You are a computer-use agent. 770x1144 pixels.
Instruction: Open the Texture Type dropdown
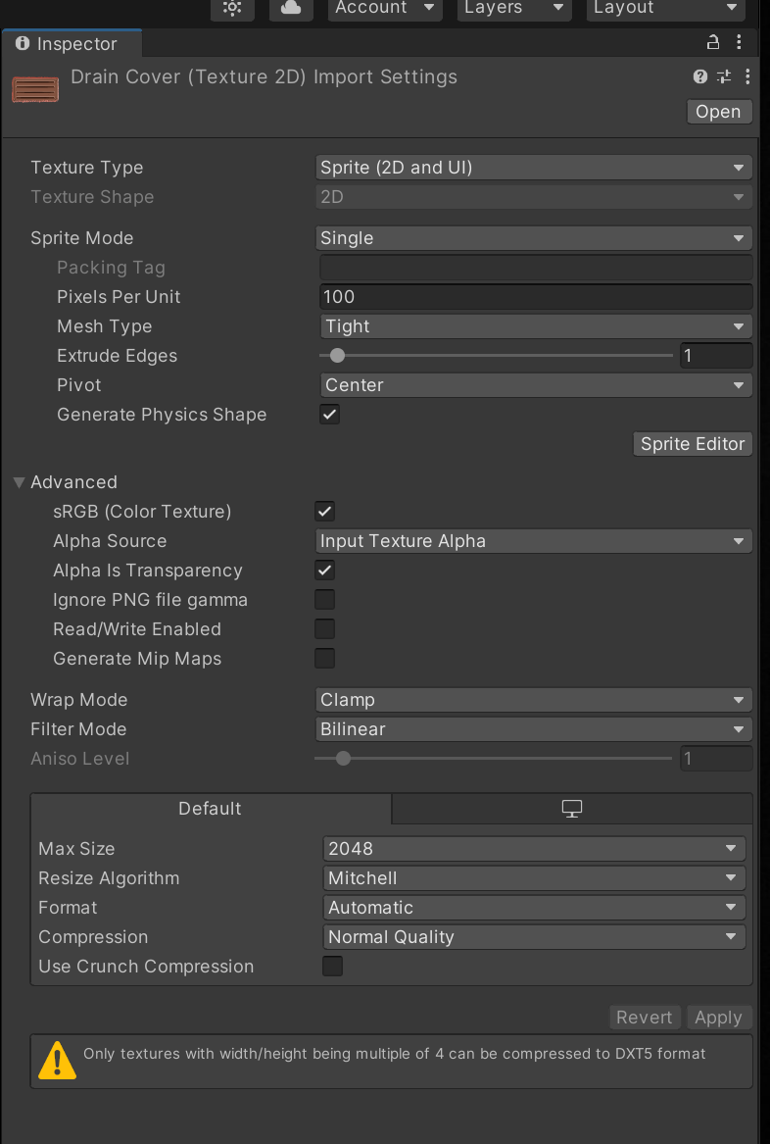534,168
